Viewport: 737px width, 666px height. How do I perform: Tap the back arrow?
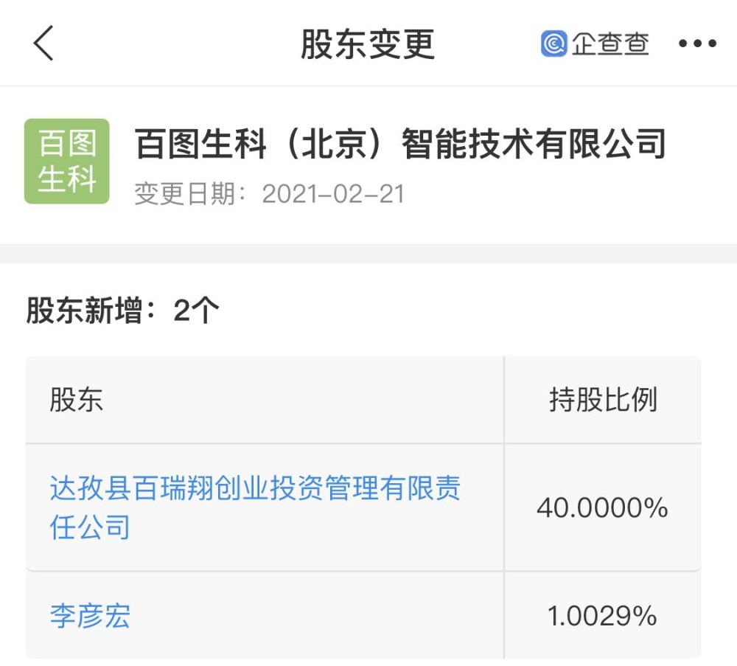(44, 44)
